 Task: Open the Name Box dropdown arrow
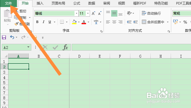(28, 47)
